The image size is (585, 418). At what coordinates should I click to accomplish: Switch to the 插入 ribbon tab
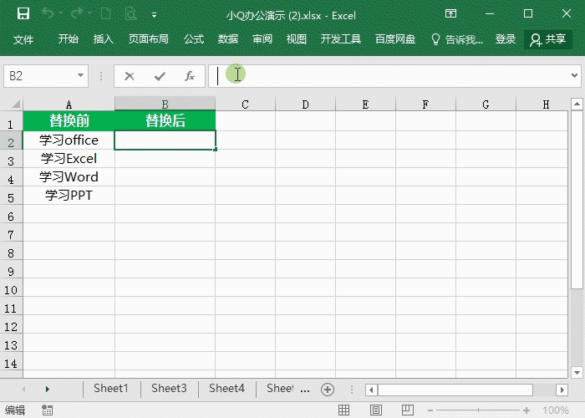[103, 38]
